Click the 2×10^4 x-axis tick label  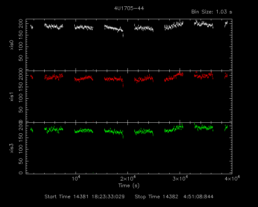(128, 178)
